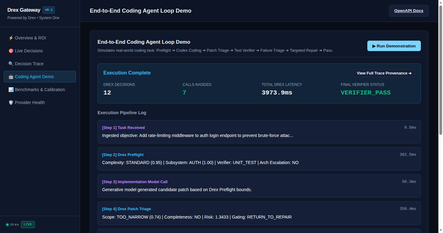Select the Step 3 Implementation Model Call entry
The image size is (443, 233).
click(259, 186)
